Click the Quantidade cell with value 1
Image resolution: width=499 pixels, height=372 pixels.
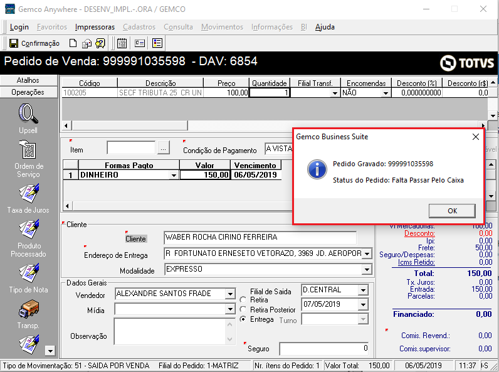pos(270,93)
